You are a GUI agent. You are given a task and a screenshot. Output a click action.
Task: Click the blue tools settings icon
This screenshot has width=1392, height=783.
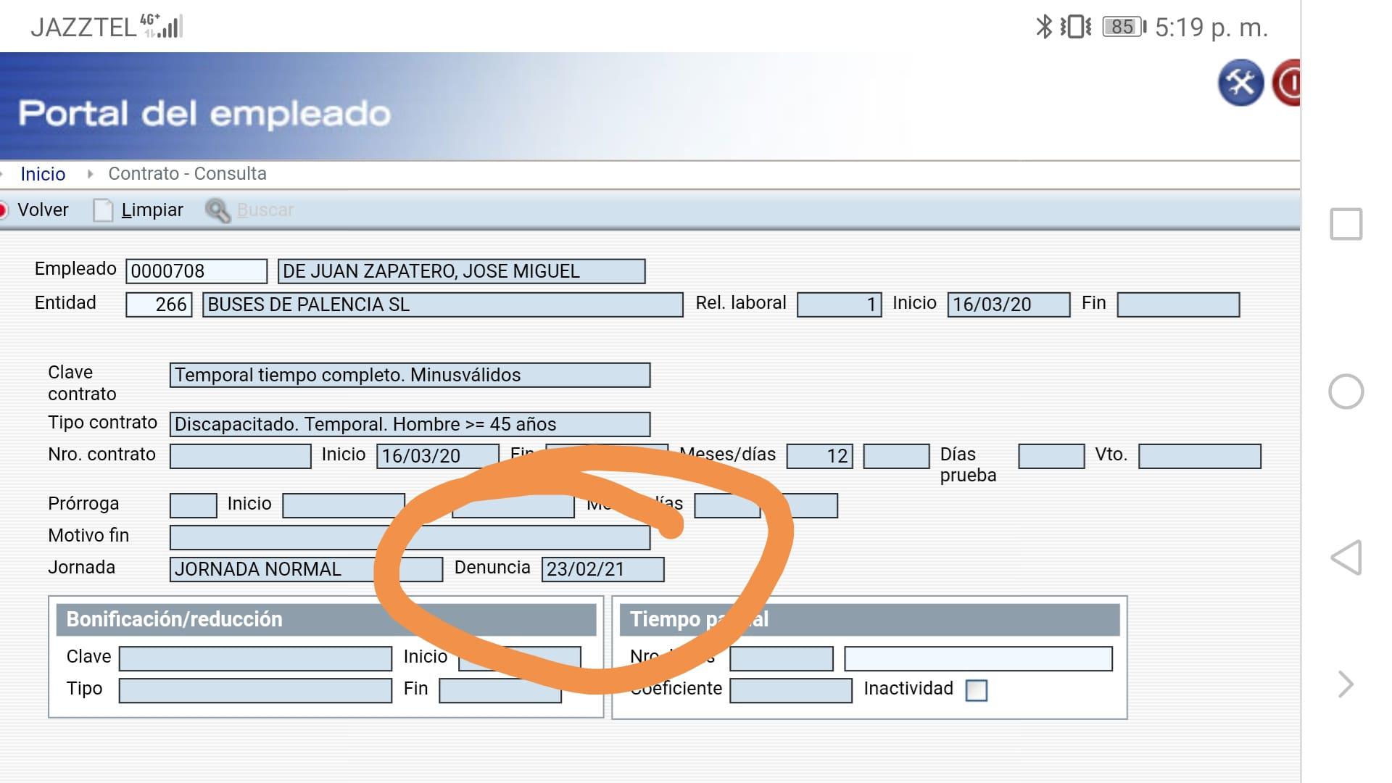[1240, 83]
